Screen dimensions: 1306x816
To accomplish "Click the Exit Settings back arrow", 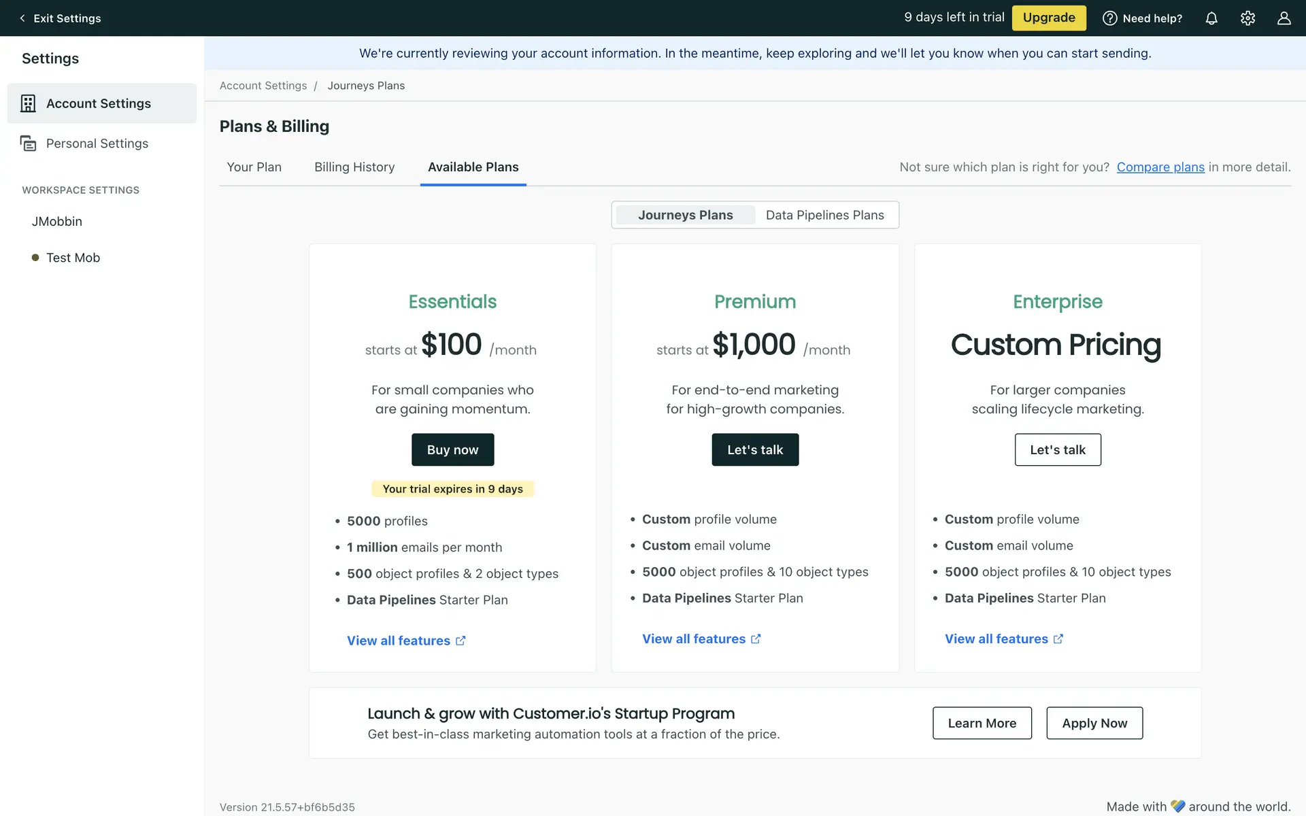I will click(22, 18).
